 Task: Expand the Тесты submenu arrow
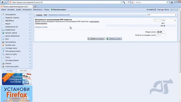[30, 57]
